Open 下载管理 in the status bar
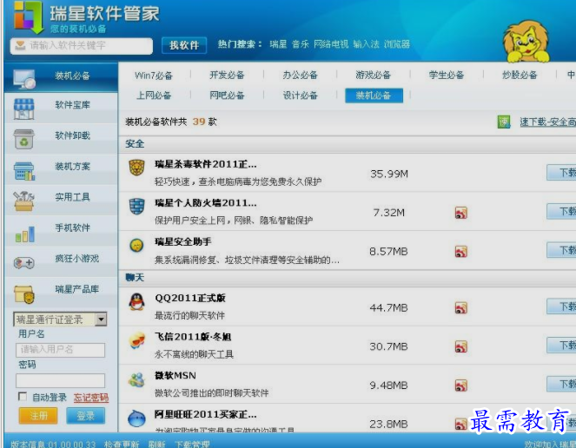 [192, 444]
